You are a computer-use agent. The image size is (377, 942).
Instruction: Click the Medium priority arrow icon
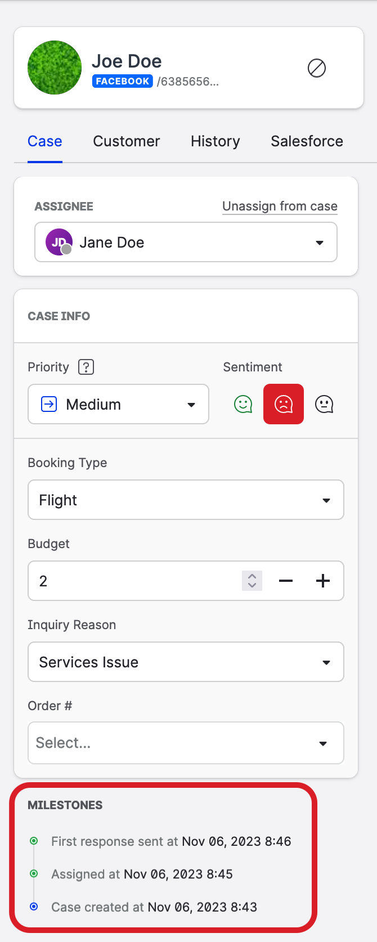(x=50, y=403)
